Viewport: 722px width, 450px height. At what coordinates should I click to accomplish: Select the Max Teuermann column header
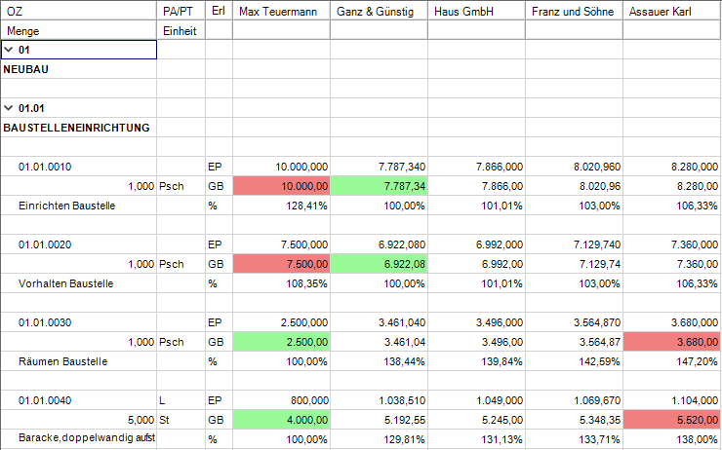281,11
